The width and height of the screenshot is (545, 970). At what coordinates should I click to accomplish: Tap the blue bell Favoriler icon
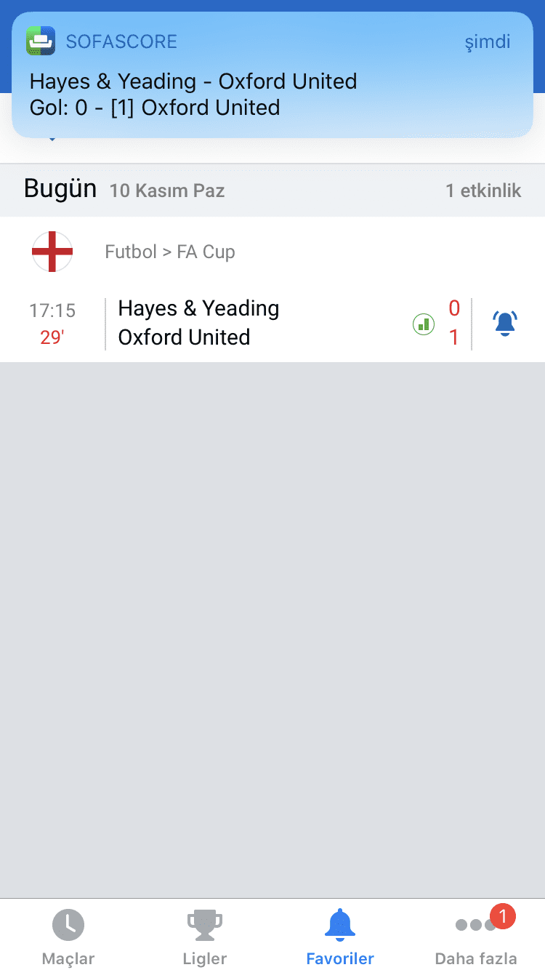click(340, 924)
